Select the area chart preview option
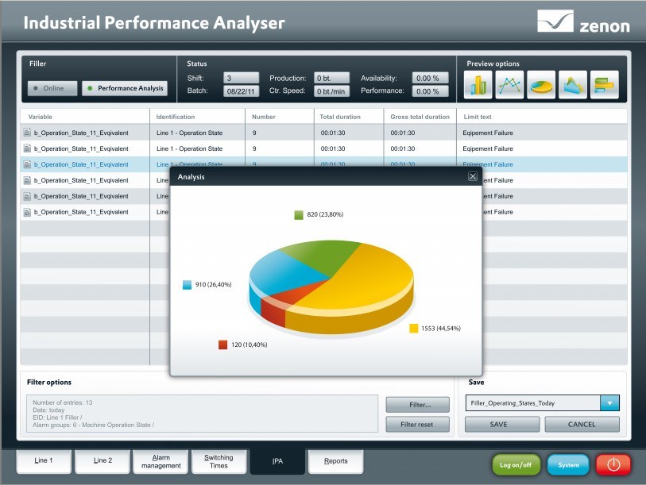The height and width of the screenshot is (485, 646). click(573, 83)
